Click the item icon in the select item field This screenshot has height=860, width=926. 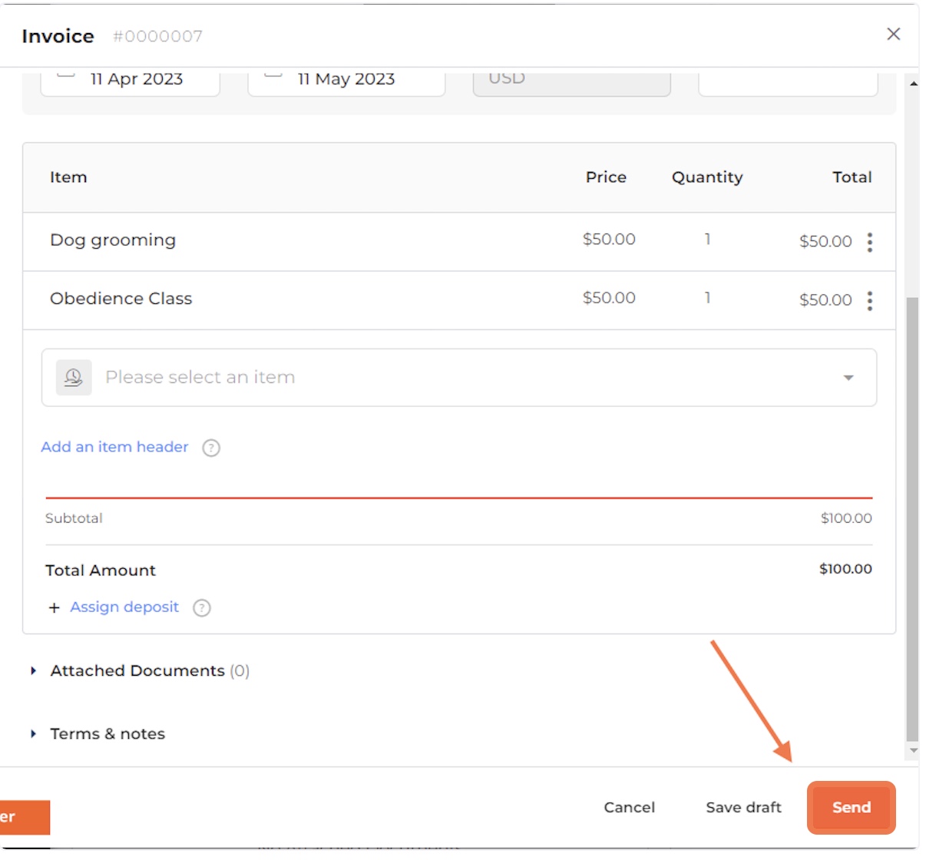[74, 377]
